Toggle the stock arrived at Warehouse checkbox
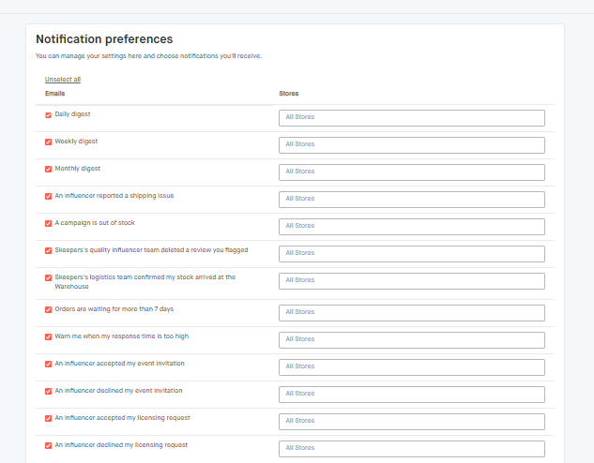Image resolution: width=594 pixels, height=463 pixels. point(49,278)
